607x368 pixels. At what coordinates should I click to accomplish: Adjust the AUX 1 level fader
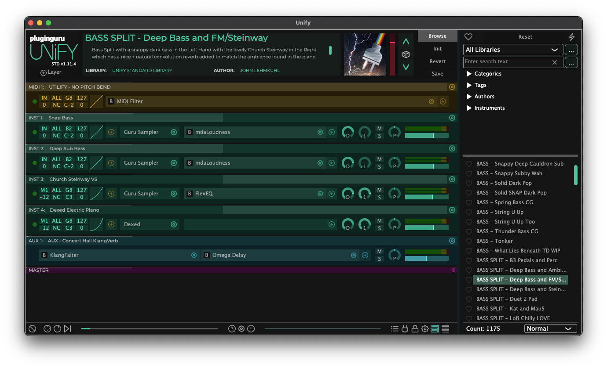coord(427,259)
